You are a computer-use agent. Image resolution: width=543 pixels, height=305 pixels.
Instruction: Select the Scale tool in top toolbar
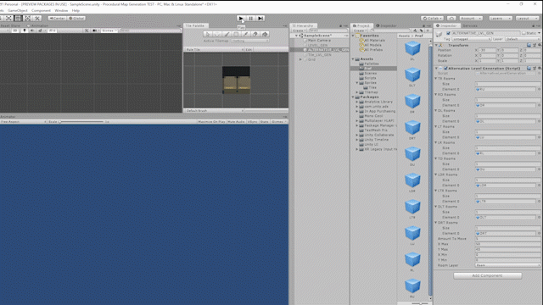pos(8,18)
